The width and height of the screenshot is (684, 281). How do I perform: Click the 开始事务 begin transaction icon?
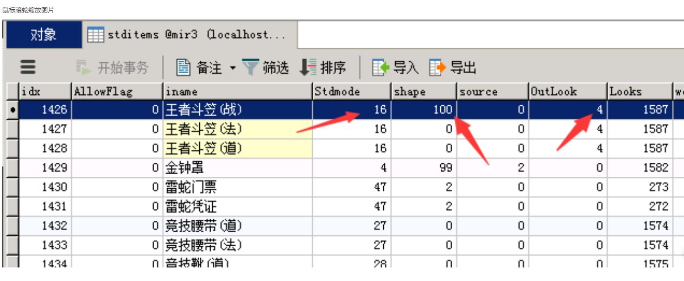click(x=84, y=67)
